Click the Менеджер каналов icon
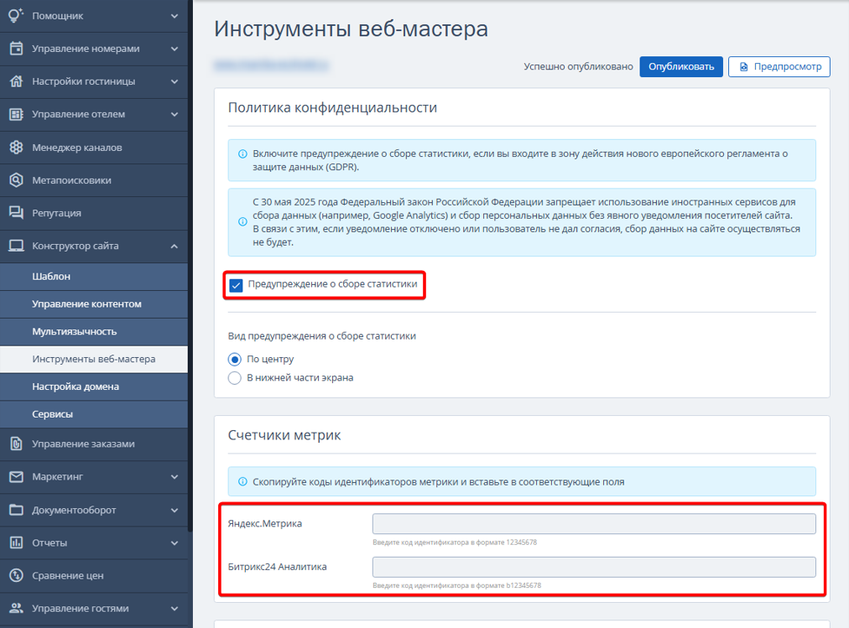The image size is (849, 628). (16, 147)
